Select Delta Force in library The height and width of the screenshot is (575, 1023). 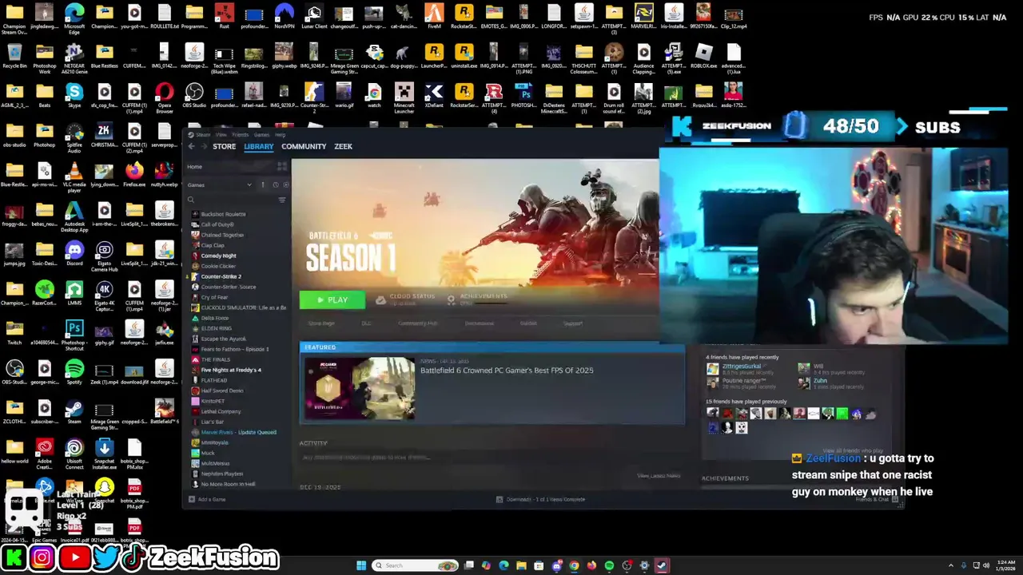coord(214,318)
